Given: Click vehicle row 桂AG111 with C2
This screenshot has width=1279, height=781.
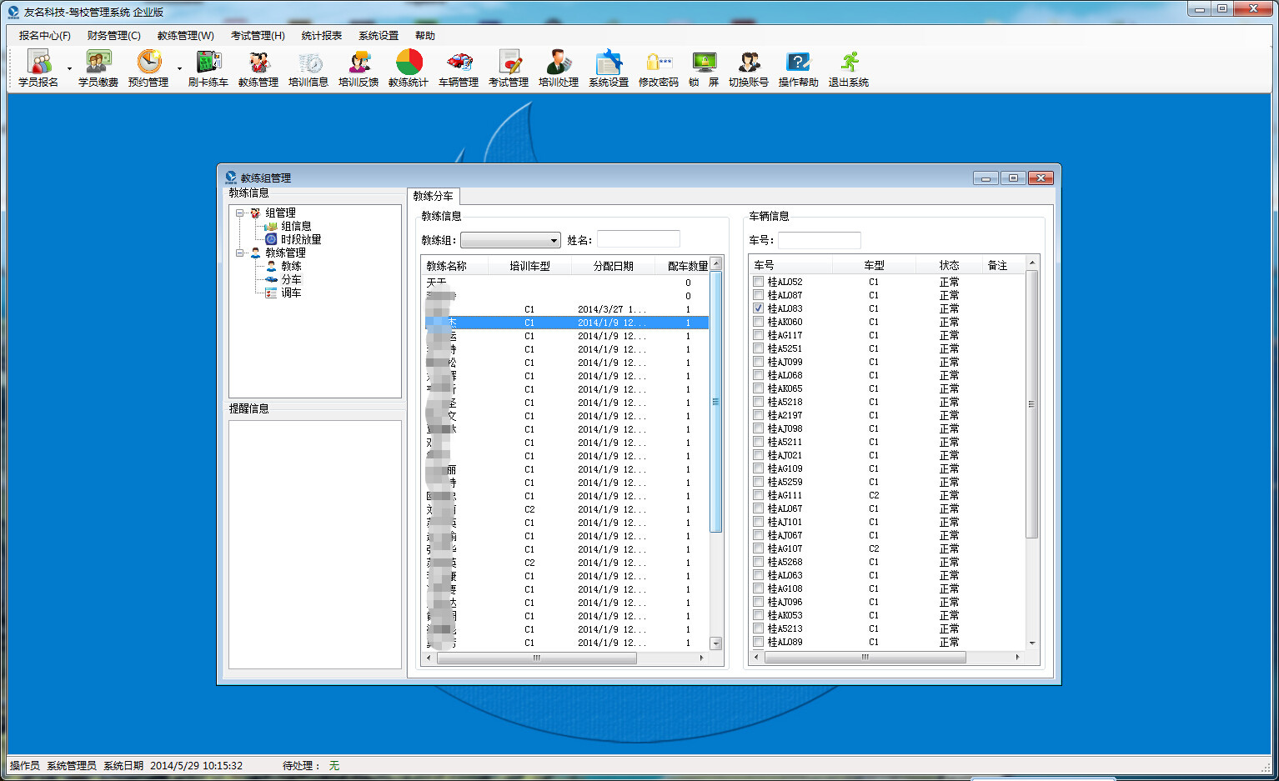Looking at the screenshot, I should click(x=887, y=495).
